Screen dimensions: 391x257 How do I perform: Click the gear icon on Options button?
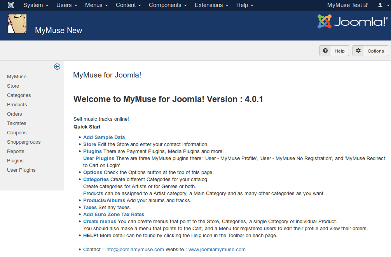358,51
